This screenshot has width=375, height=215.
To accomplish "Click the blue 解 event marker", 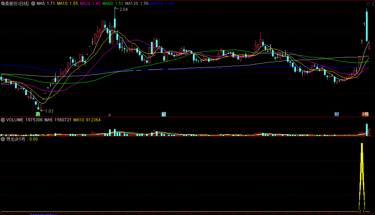I will click(164, 114).
